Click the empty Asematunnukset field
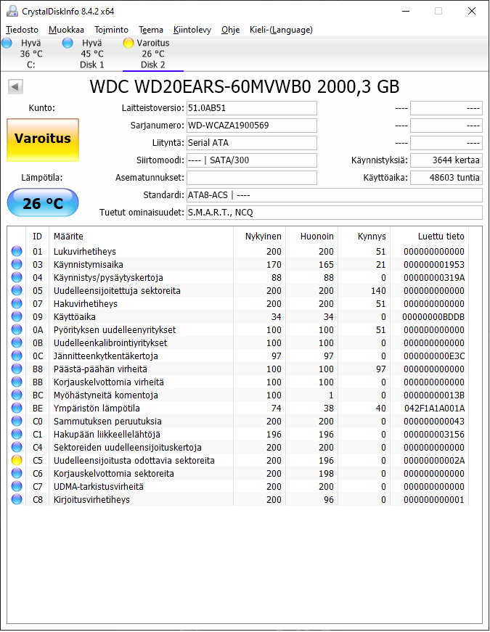Image resolution: width=490 pixels, height=632 pixels. point(252,177)
